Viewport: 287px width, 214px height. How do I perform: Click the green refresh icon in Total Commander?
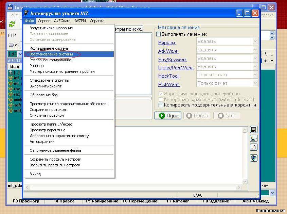pos(12,24)
